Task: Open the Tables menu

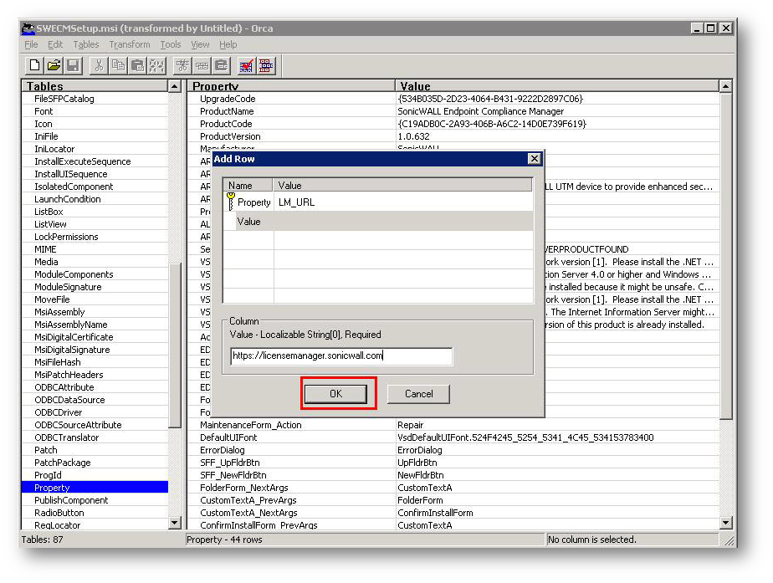Action: tap(86, 44)
